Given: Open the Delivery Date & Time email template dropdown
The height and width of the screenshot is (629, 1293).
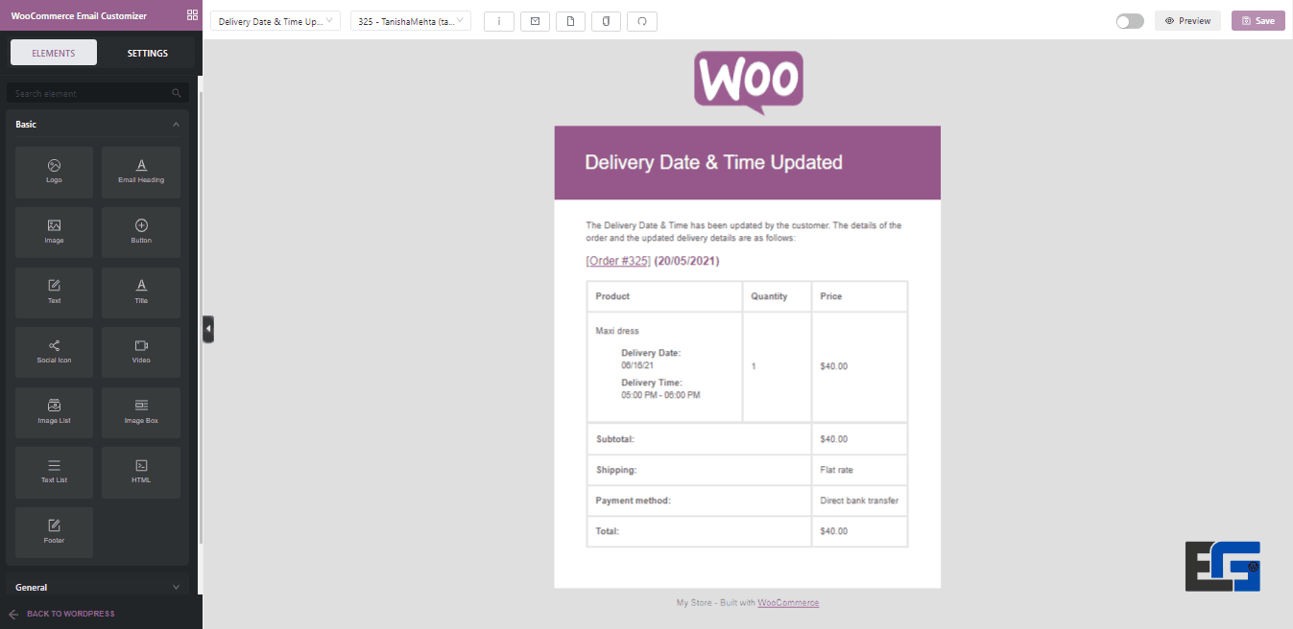Looking at the screenshot, I should click(x=275, y=21).
